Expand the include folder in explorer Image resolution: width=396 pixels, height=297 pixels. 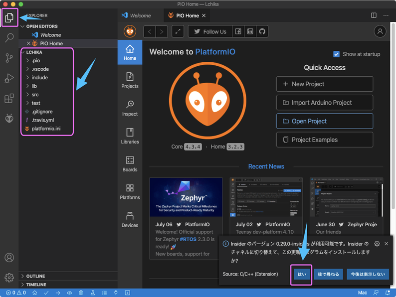click(x=39, y=78)
